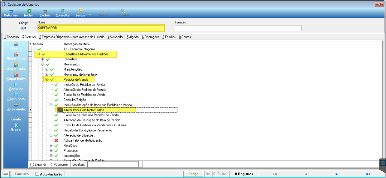
Task: Open the Senha dropdown arrow
Action: click(x=90, y=14)
